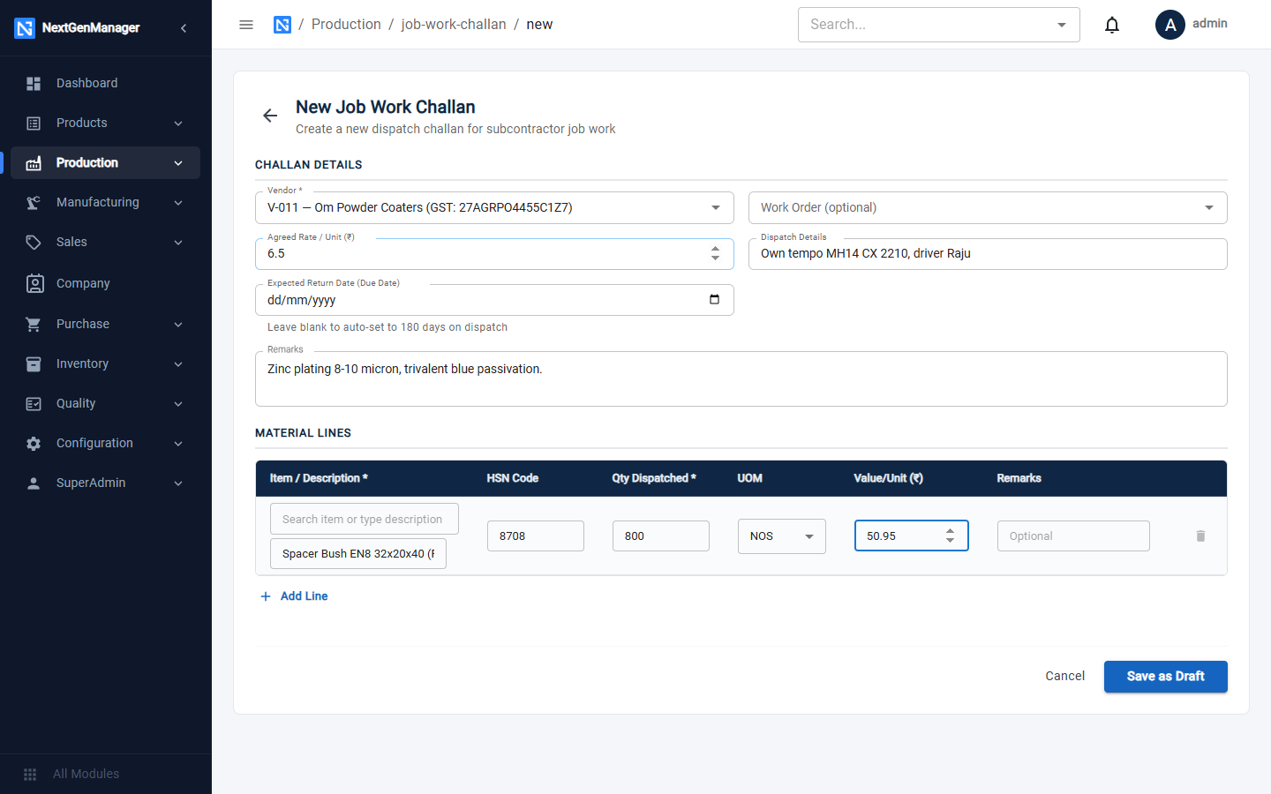The height and width of the screenshot is (794, 1271).
Task: Expand the Manufacturing menu chevron
Action: coord(178,203)
